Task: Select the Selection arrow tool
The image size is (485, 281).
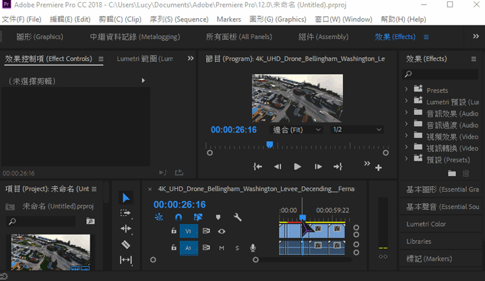Action: point(126,198)
